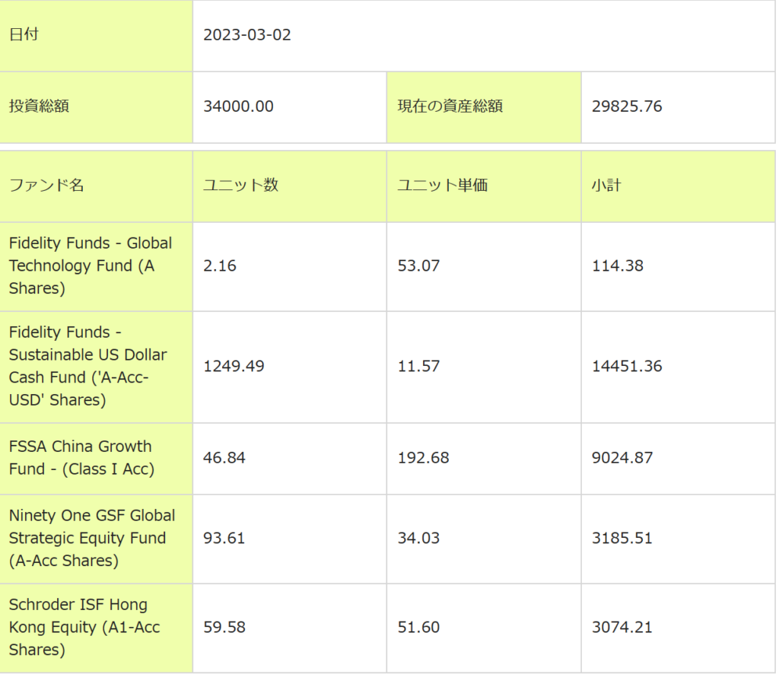
Task: Select the ユニット数 column header
Action: click(240, 186)
